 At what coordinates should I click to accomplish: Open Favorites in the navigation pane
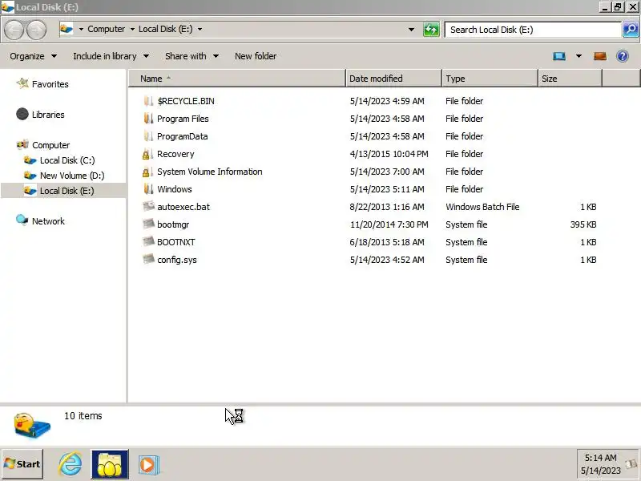pos(50,84)
